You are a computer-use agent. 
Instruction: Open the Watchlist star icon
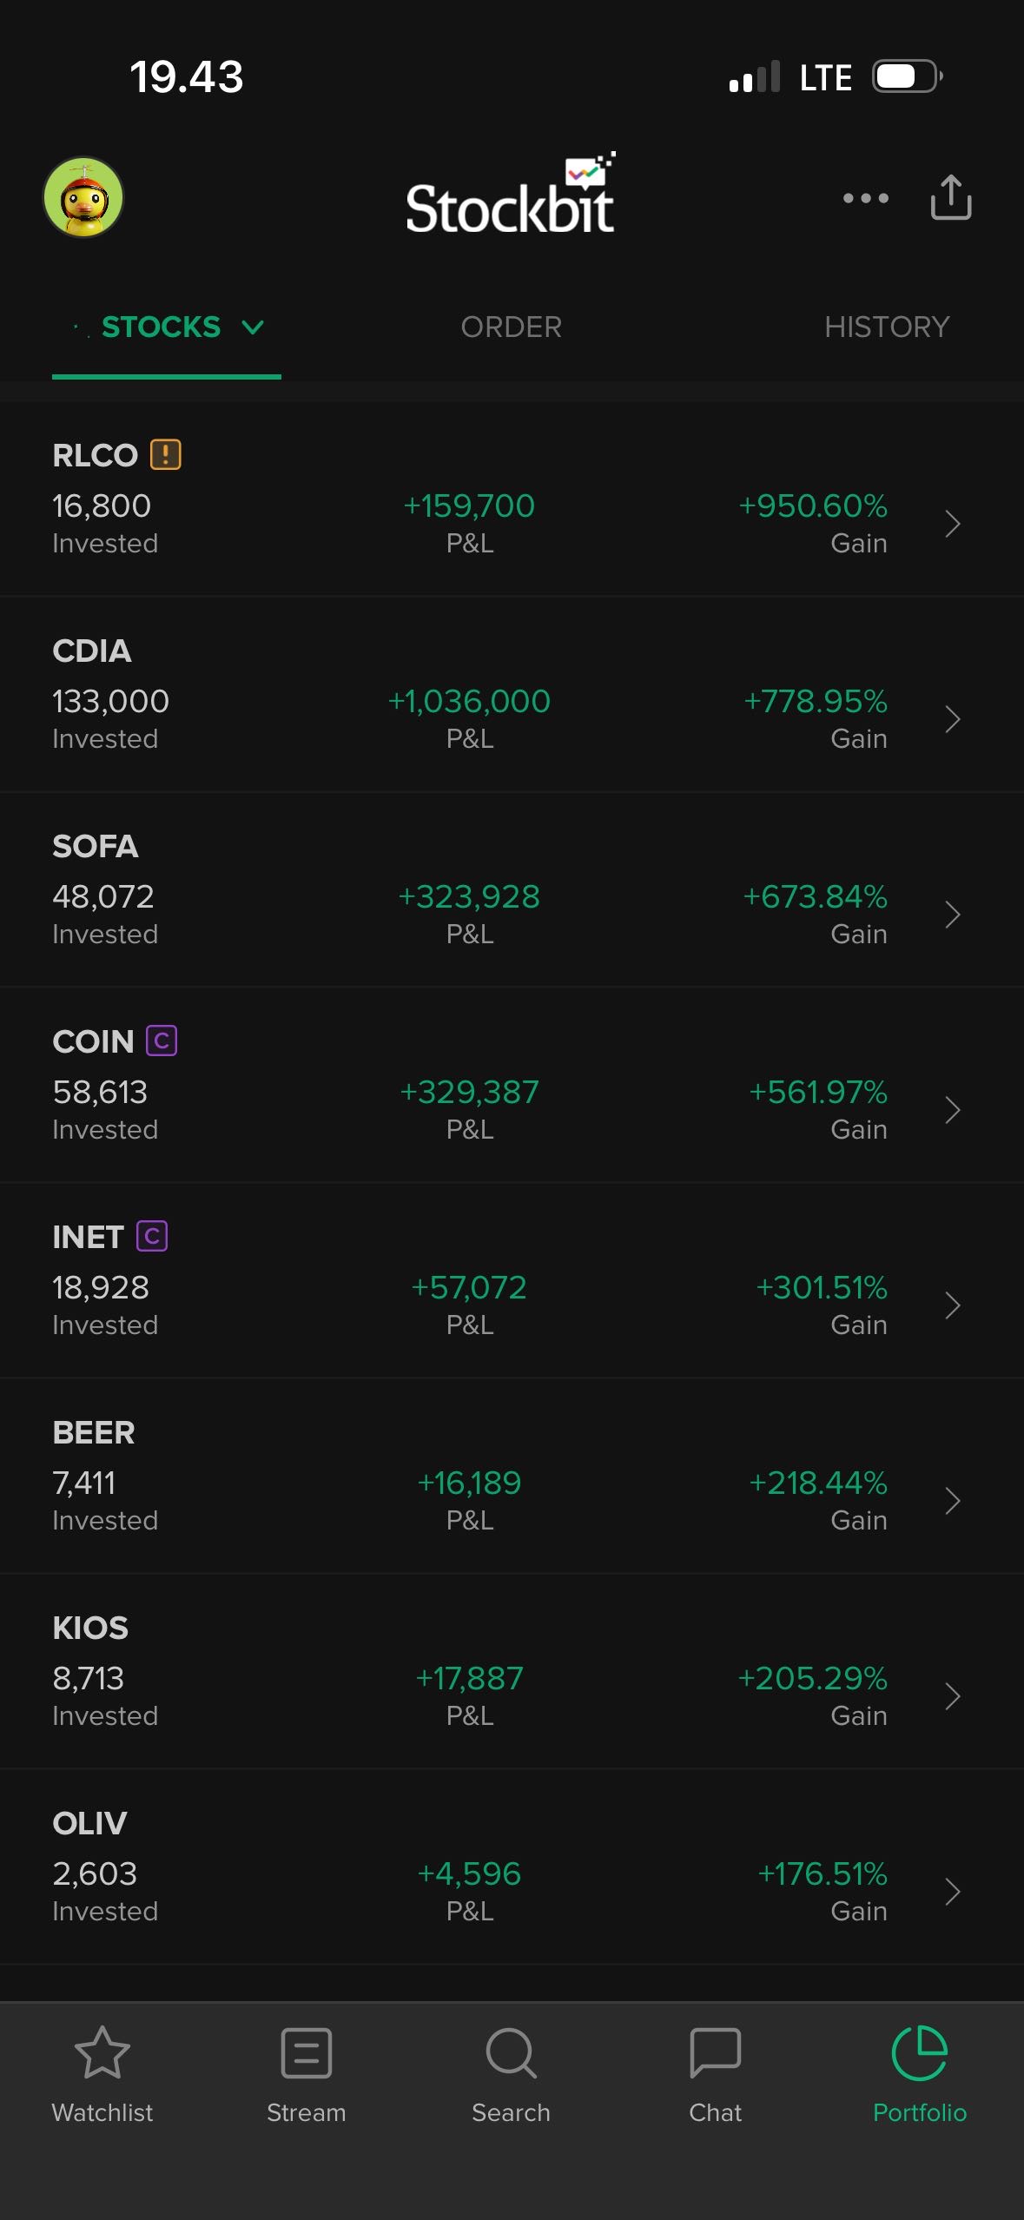[x=102, y=2054]
